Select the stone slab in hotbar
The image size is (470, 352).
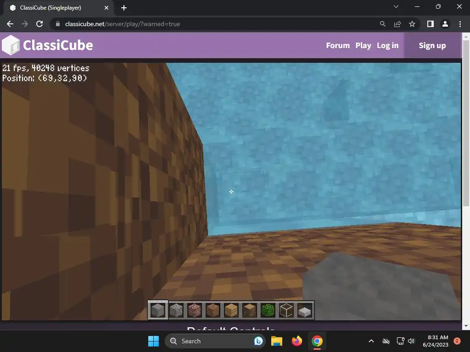[x=304, y=311]
